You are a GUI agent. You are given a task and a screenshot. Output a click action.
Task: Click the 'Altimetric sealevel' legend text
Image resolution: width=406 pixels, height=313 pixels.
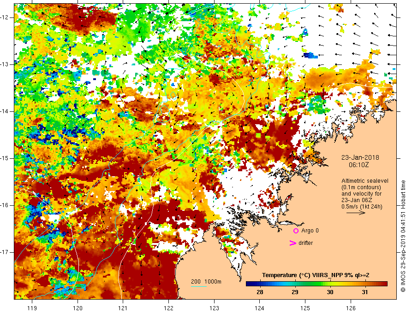tap(365, 181)
